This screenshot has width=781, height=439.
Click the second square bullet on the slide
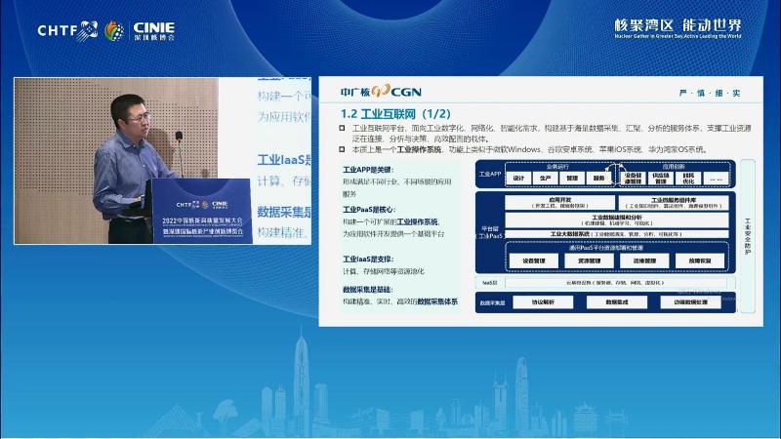point(343,149)
